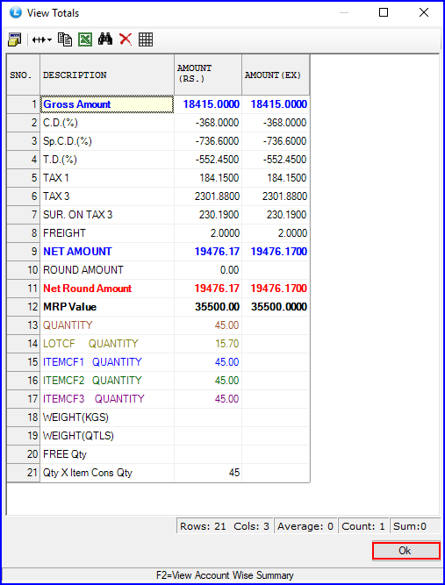Viewport: 445px width, 585px height.
Task: Select the ITEMCF1 QUANTITY cell
Action: (x=107, y=362)
